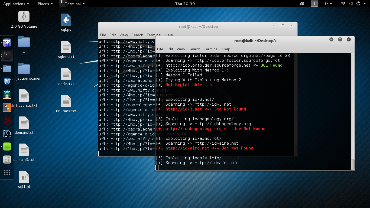The image size is (370, 208).
Task: Select the dirTraversal.txt desktop file
Action: 24,98
